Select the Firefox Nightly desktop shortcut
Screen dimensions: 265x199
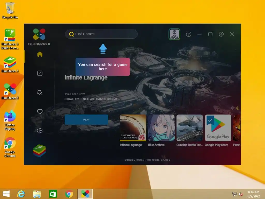(x=10, y=120)
